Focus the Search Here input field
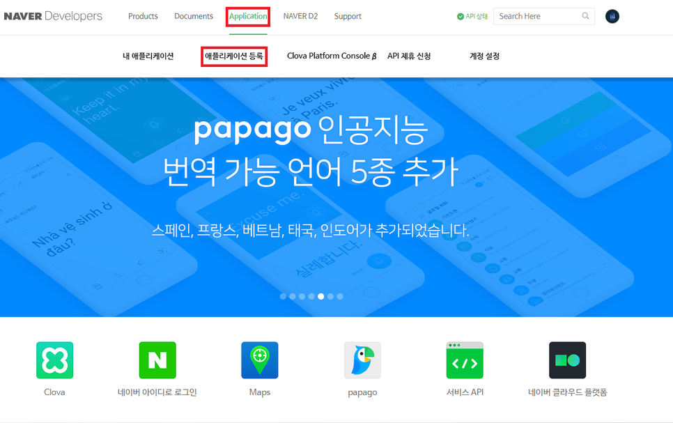Viewport: 673px width, 423px height. pyautogui.click(x=544, y=16)
